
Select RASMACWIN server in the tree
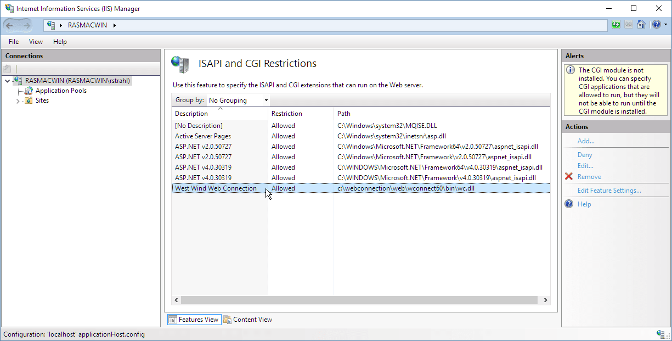[x=77, y=81]
